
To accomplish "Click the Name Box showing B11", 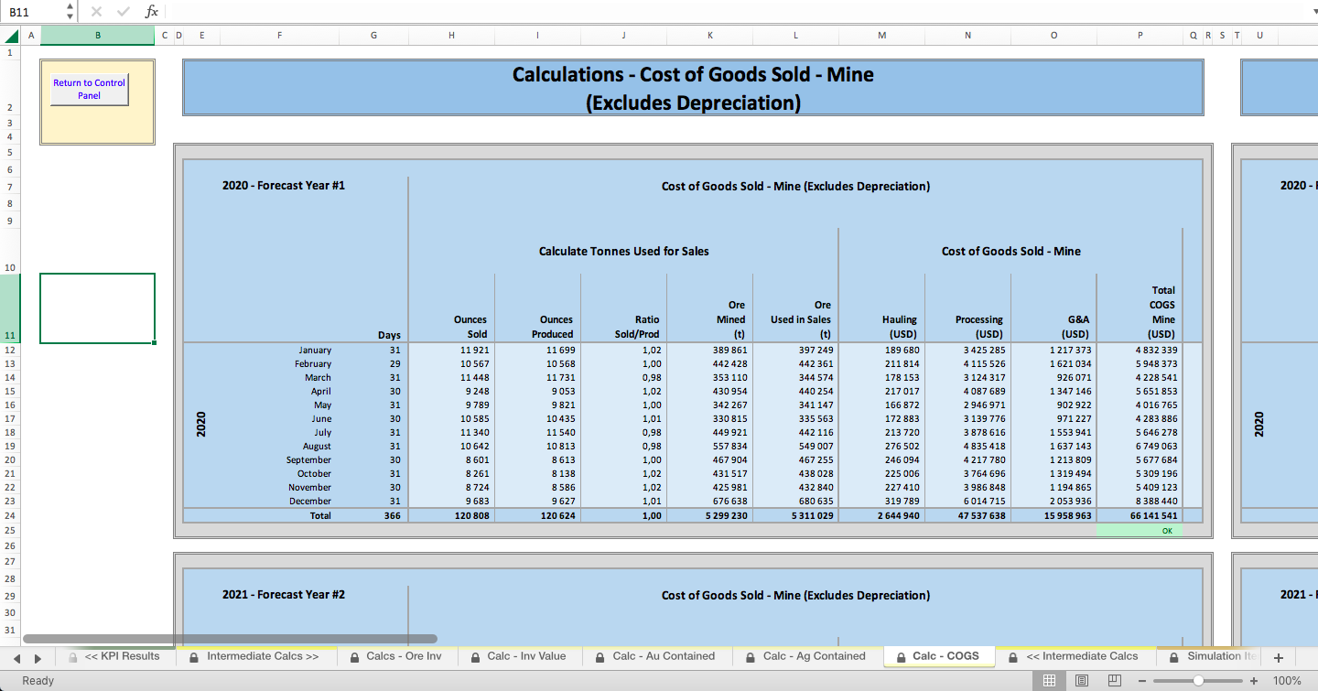I will click(34, 12).
